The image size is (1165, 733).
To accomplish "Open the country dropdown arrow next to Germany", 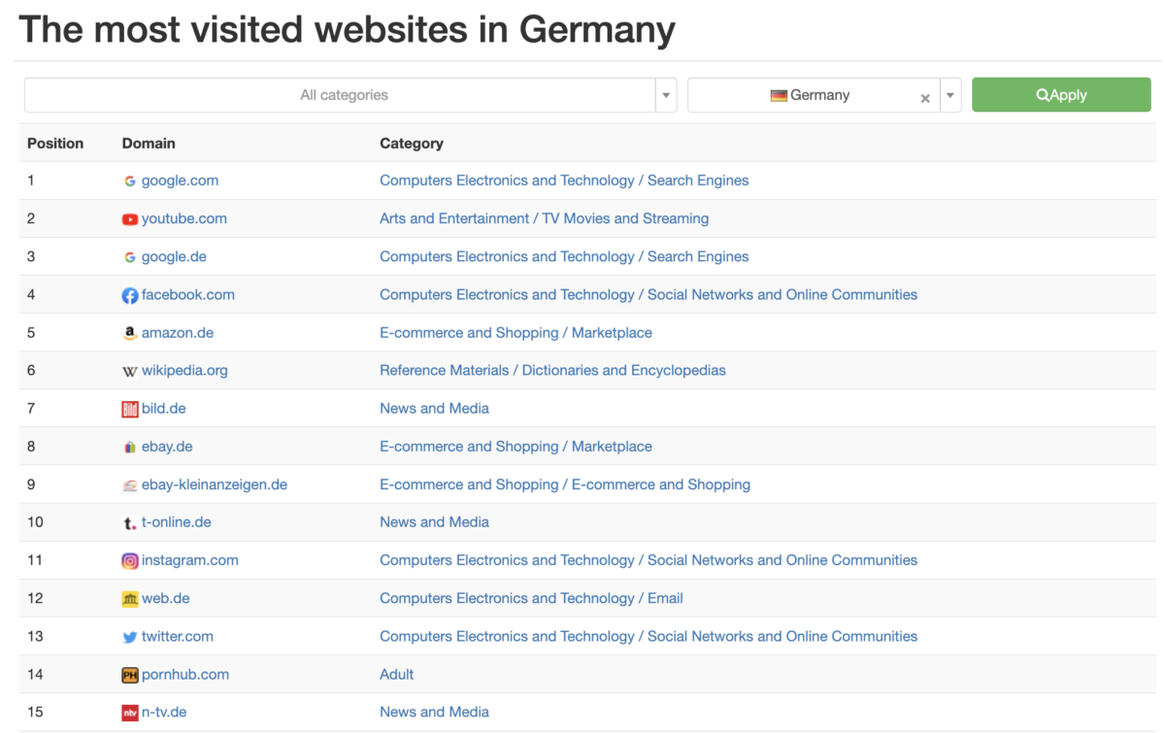I will tap(950, 95).
